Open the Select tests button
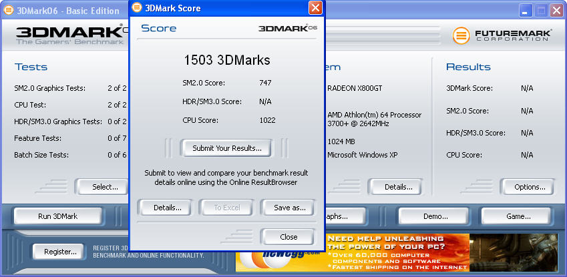567x277 pixels. 103,187
